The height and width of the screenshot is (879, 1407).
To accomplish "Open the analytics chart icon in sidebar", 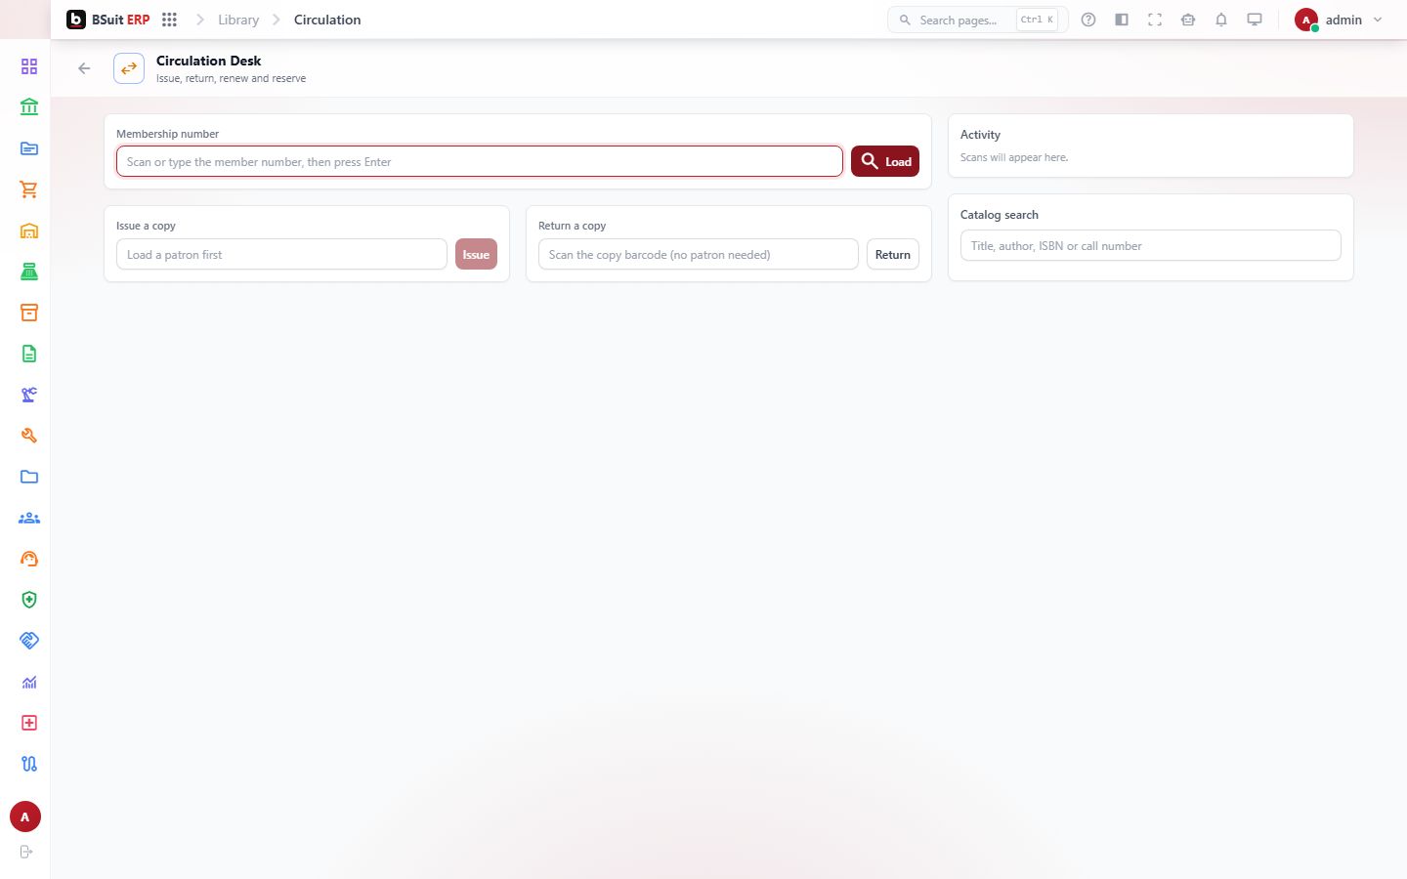I will pos(29,682).
